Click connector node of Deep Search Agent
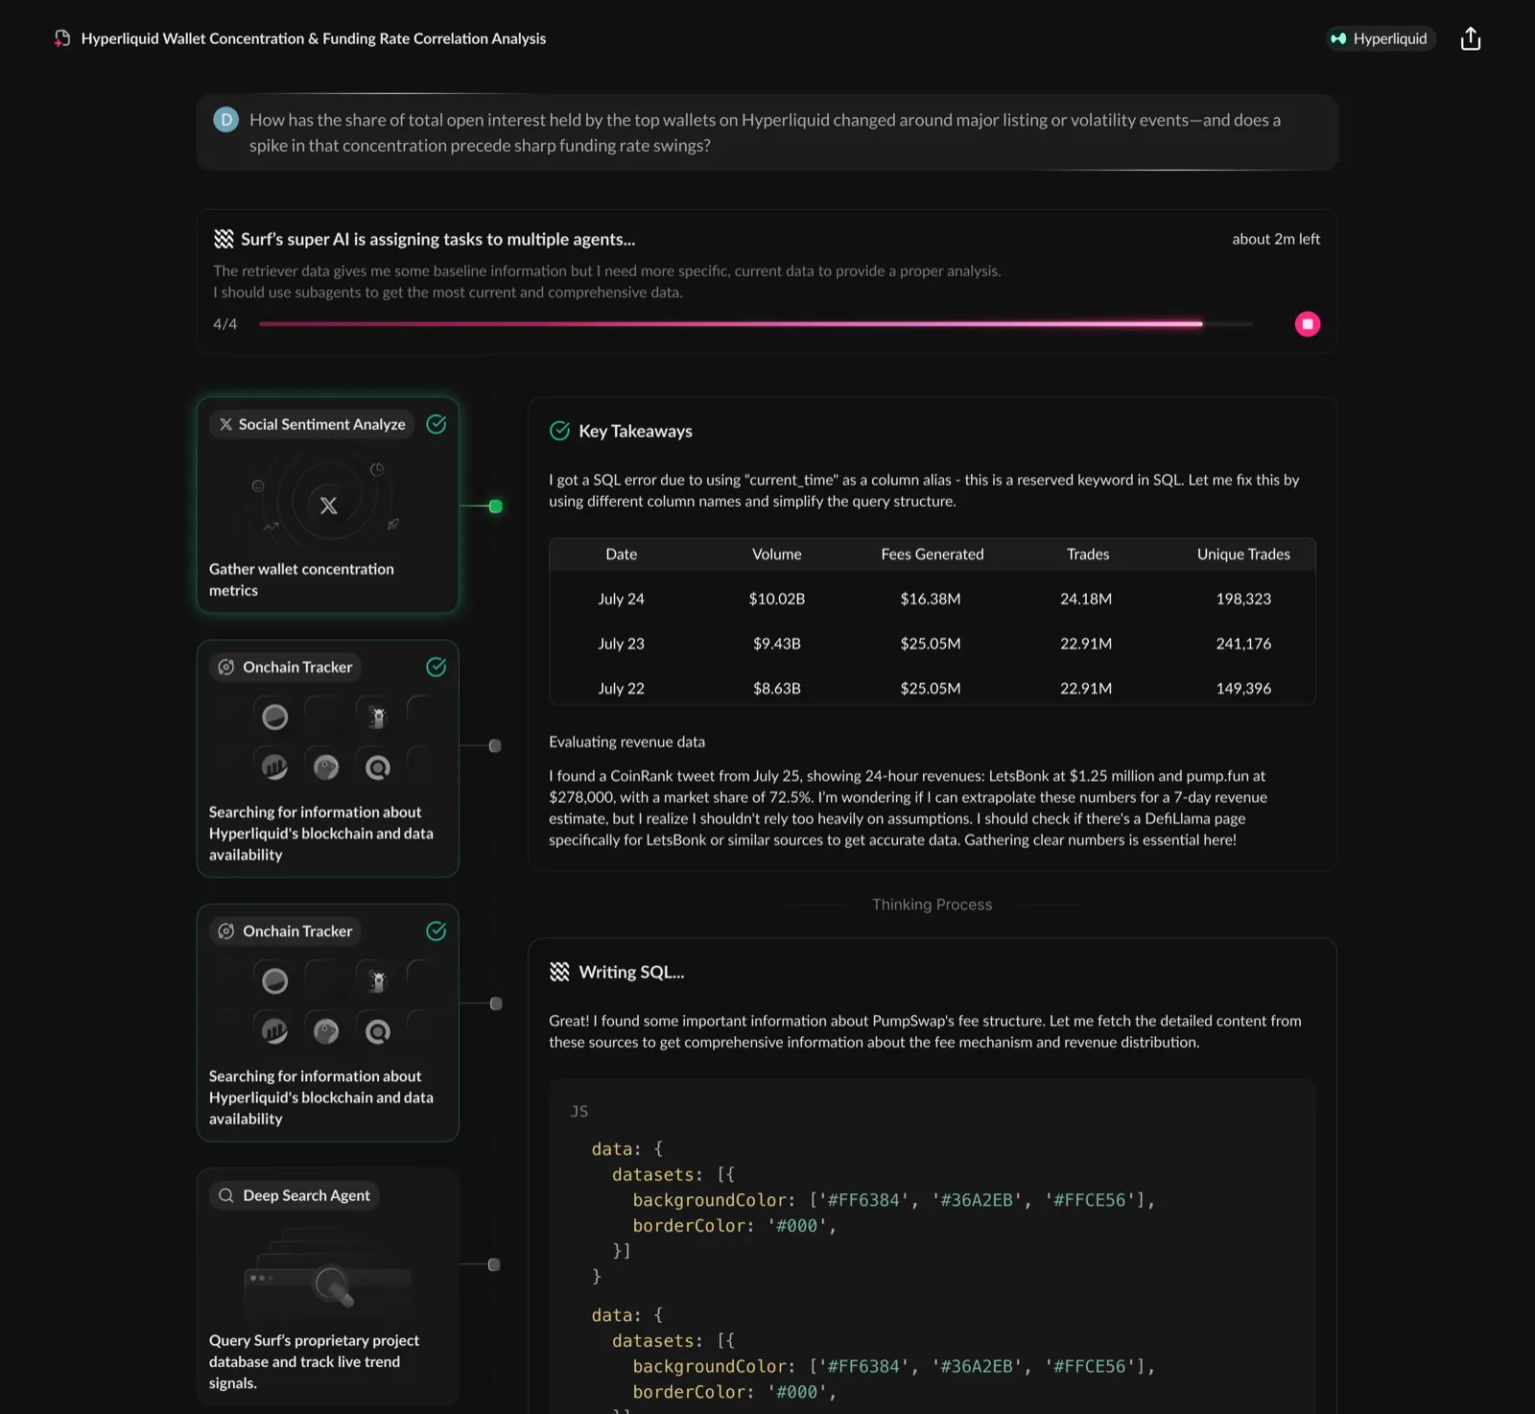The width and height of the screenshot is (1535, 1414). point(494,1264)
